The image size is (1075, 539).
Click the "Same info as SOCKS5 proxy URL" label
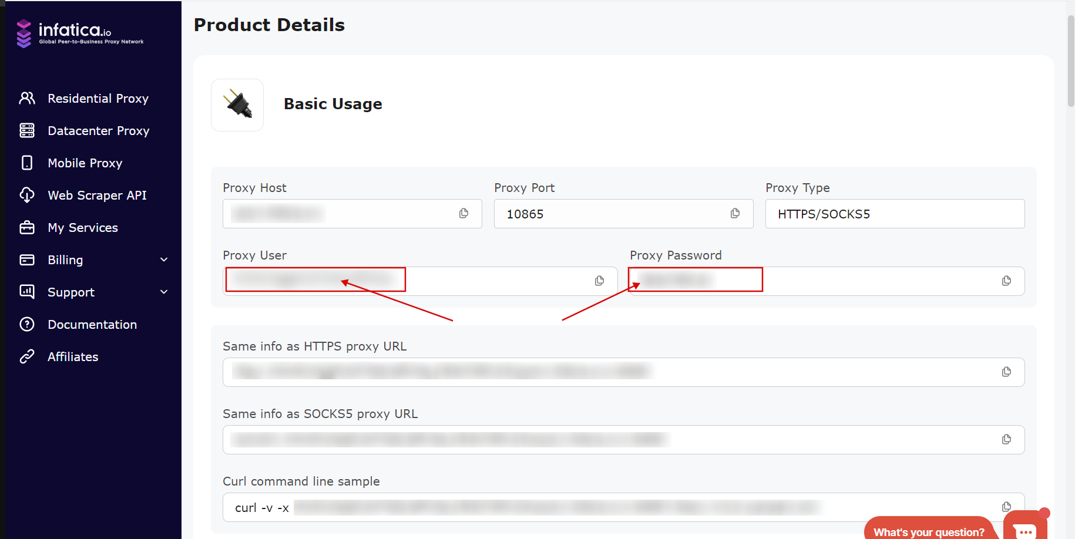coord(320,414)
